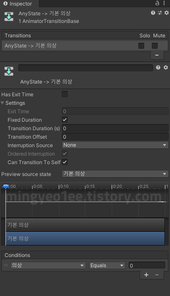
Task: Toggle the Mute checkbox for AnyState transition
Action: pos(155,46)
